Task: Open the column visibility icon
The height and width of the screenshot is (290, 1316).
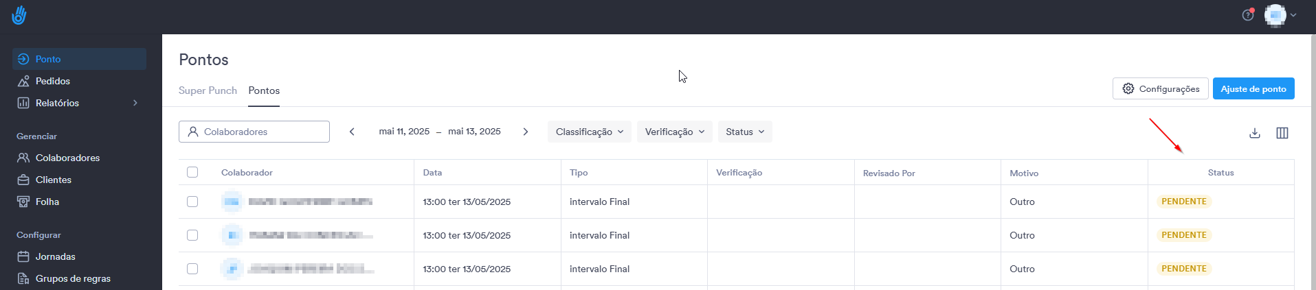Action: point(1282,133)
